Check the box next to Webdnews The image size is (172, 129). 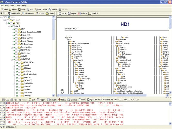[16, 54]
